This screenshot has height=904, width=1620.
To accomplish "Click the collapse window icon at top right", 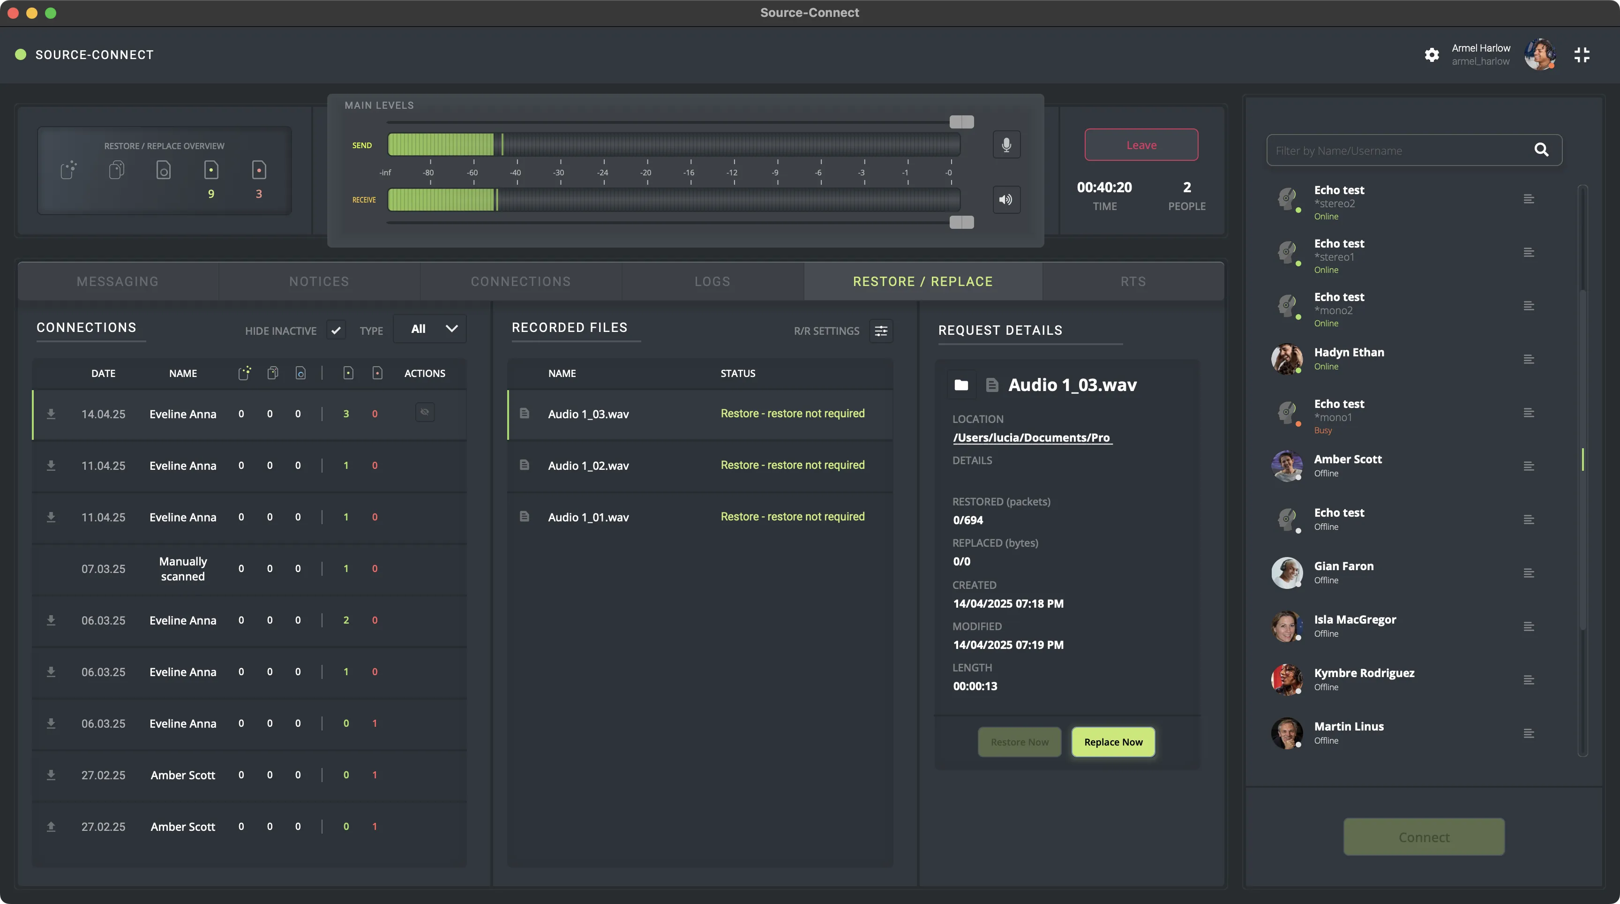I will pyautogui.click(x=1582, y=55).
